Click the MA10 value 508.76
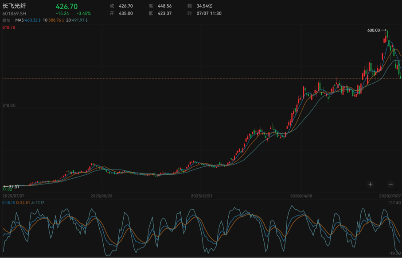 (54, 20)
